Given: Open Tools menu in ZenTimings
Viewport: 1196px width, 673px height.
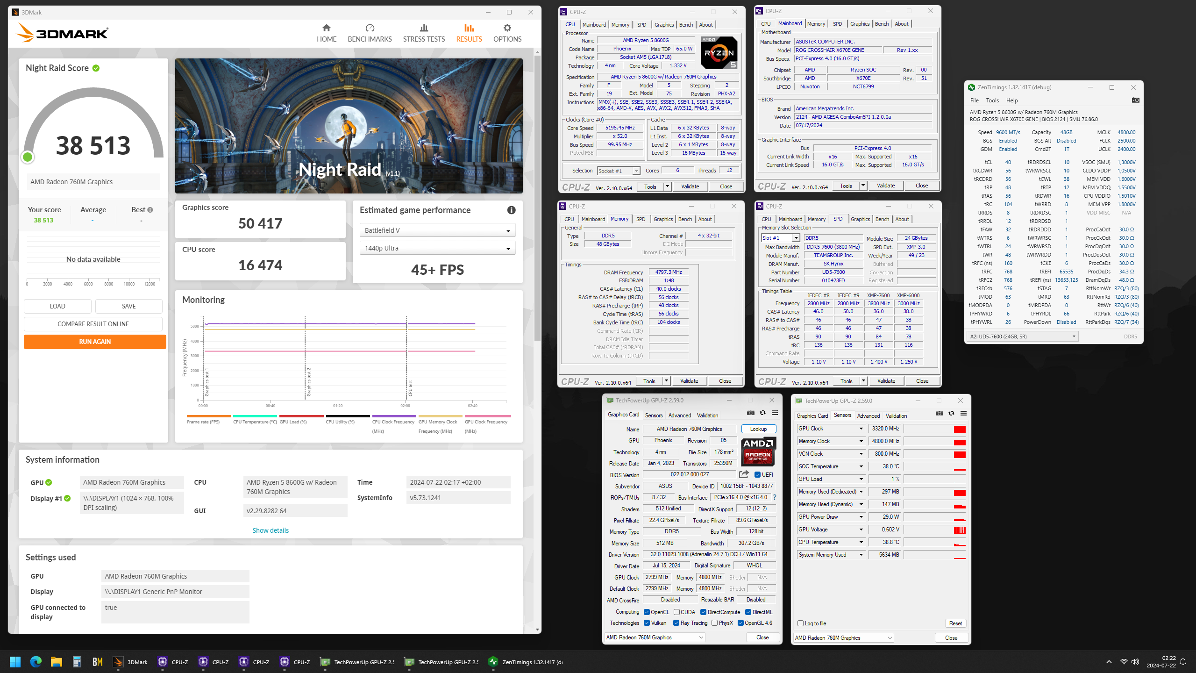Looking at the screenshot, I should (992, 100).
